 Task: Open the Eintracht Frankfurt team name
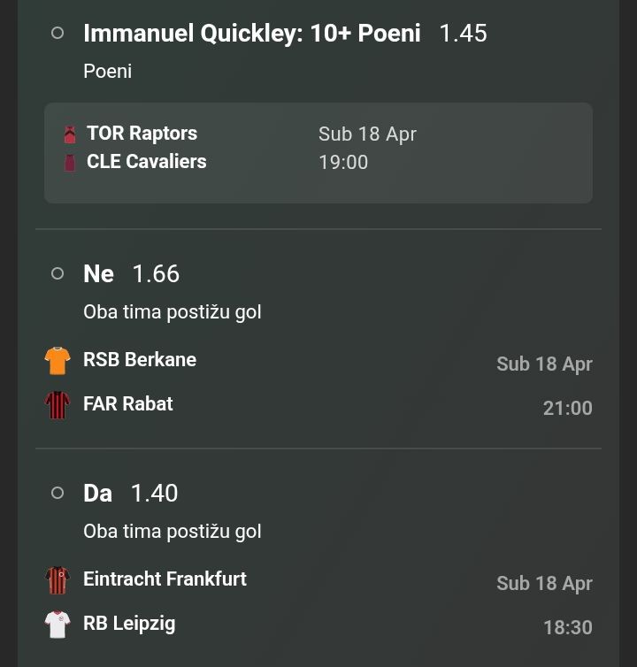[x=165, y=579]
